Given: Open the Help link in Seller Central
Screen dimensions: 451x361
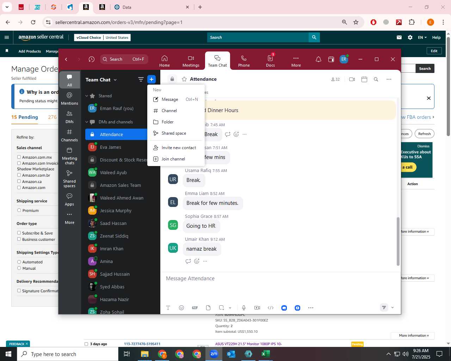Looking at the screenshot, I should coord(436,37).
